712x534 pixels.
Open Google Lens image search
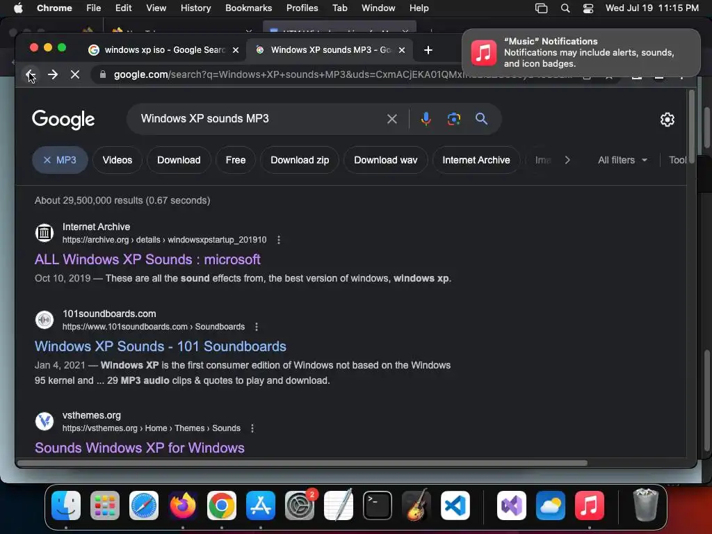pos(454,119)
